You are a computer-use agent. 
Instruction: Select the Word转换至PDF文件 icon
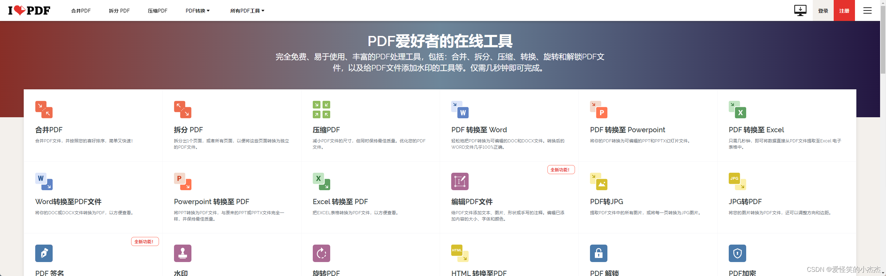[x=44, y=181]
